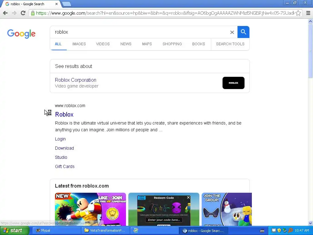313x235 pixels.
Task: Click the yellow security shield tray icon
Action: pos(279,230)
